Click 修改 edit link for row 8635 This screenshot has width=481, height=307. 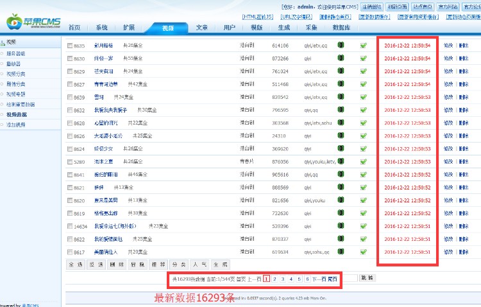[x=448, y=46]
